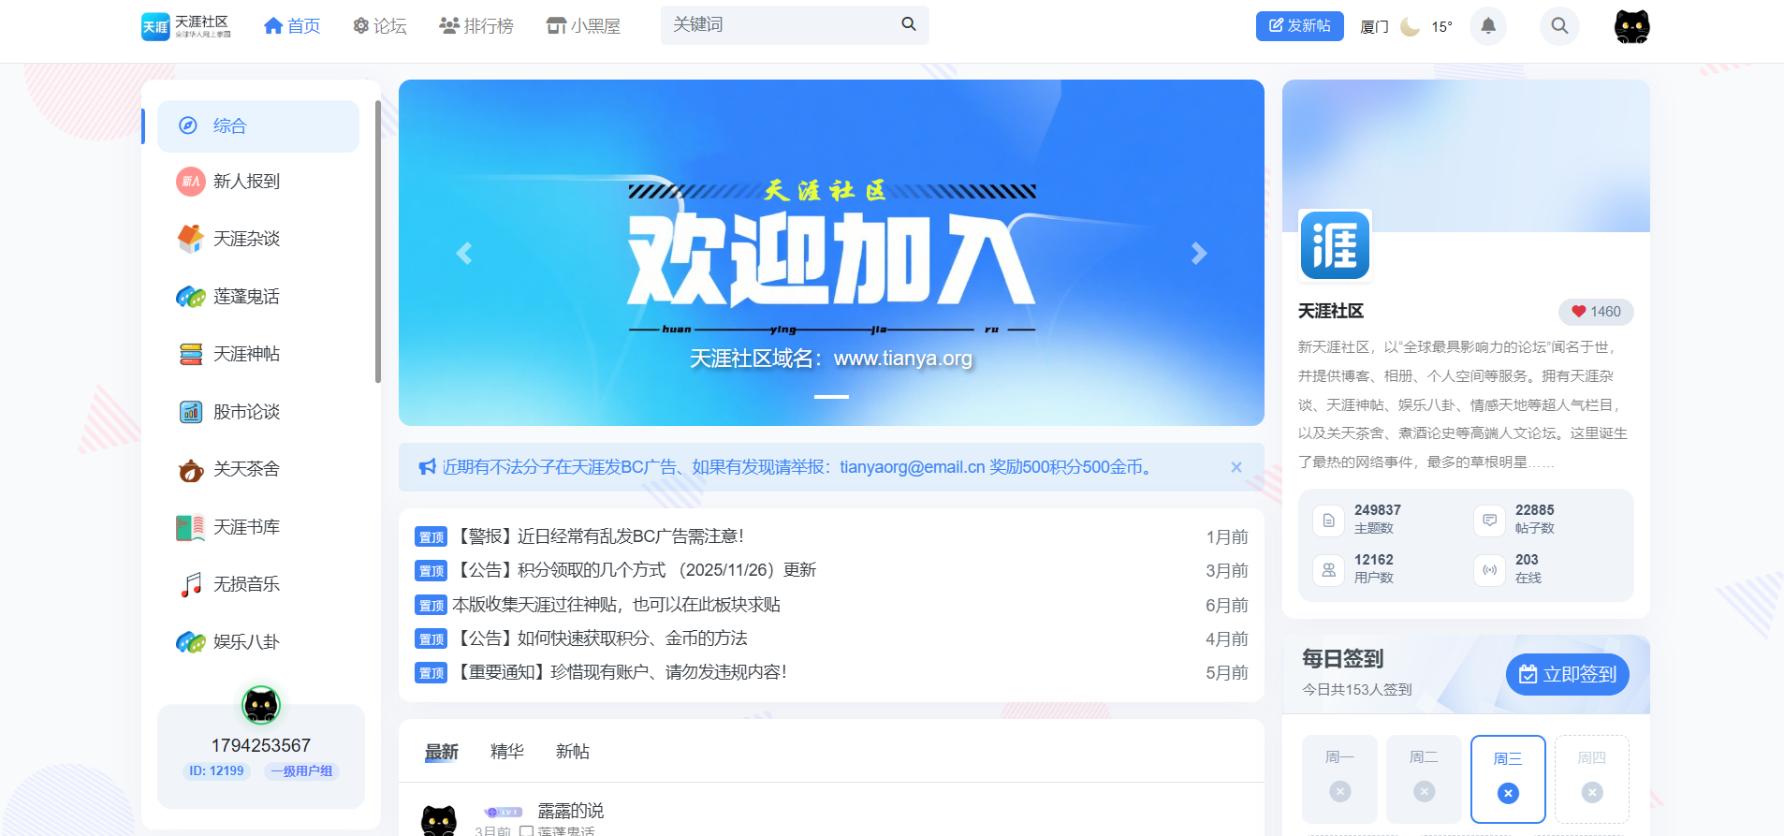
Task: Click the magnifier inside keyword search box
Action: [x=908, y=24]
